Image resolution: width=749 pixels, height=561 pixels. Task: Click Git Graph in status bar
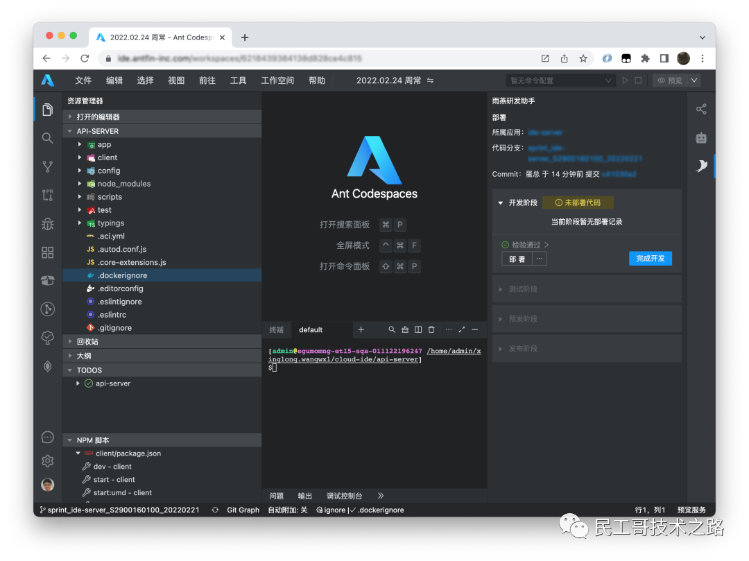tap(243, 510)
